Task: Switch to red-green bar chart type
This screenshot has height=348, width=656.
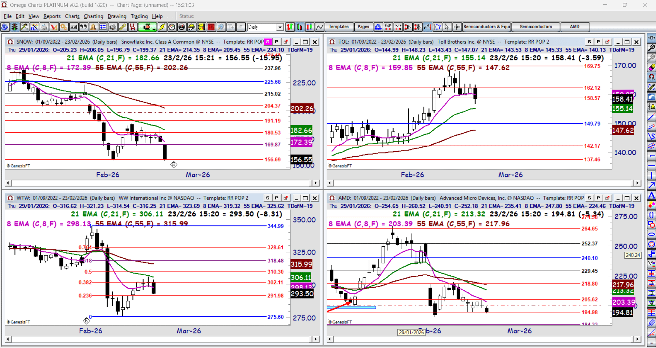Action: pyautogui.click(x=290, y=27)
